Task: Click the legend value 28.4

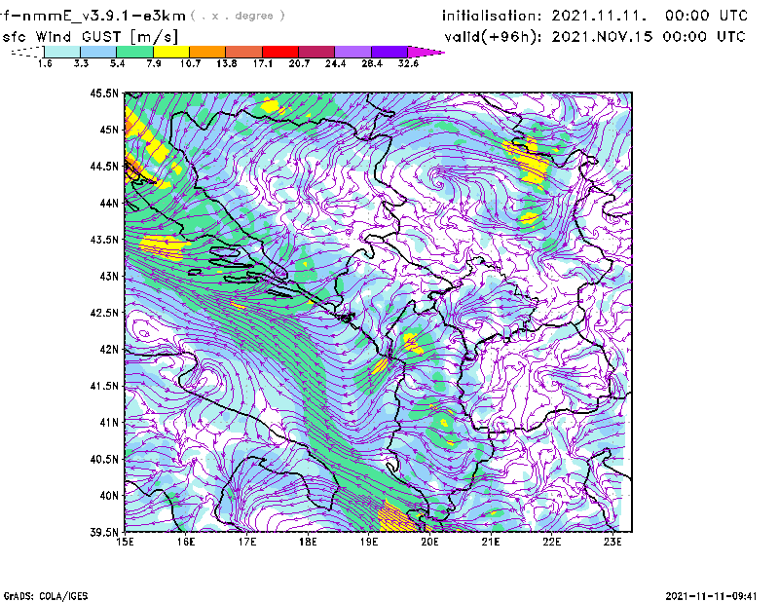Action: click(372, 63)
